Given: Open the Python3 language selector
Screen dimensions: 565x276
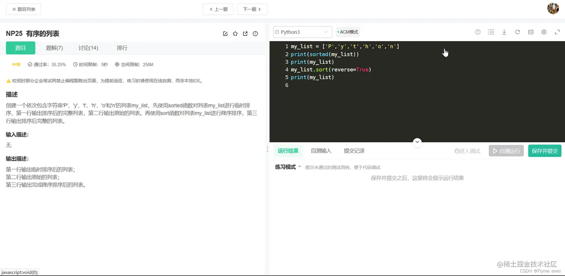Looking at the screenshot, I should coord(302,32).
